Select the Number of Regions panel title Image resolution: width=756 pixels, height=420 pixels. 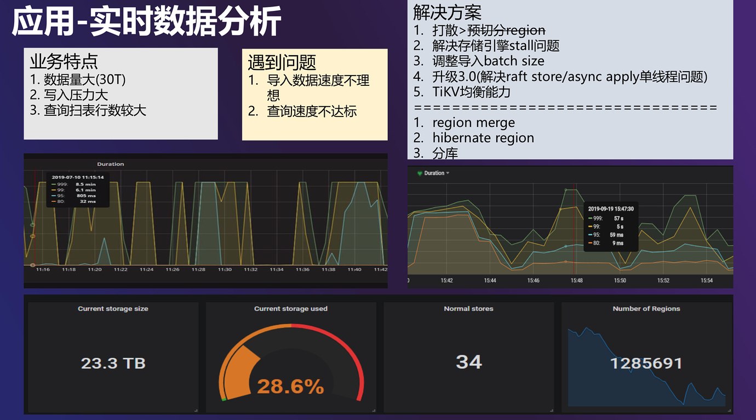646,309
